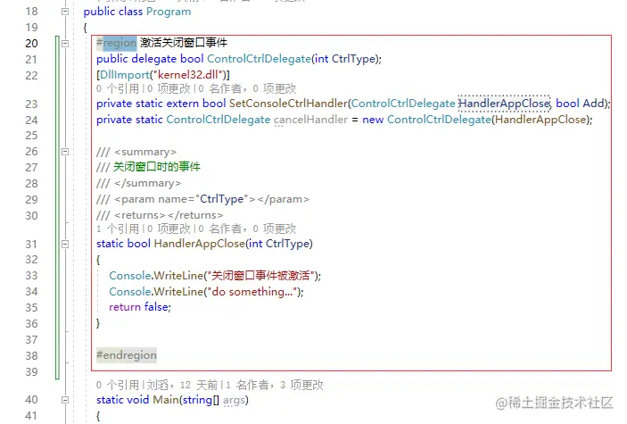Click the '<summary>' tag on line 26
Viewport: 627px width, 424px height.
(145, 152)
